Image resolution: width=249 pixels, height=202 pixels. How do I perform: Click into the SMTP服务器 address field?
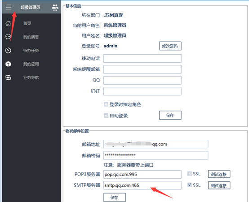[x=142, y=185]
